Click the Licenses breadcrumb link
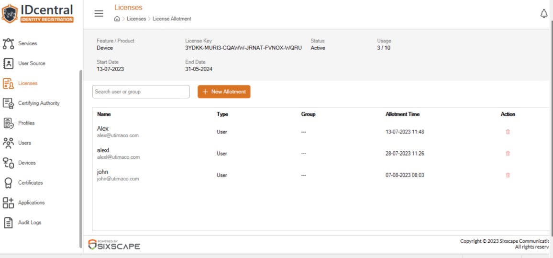The width and height of the screenshot is (553, 258). [x=136, y=19]
